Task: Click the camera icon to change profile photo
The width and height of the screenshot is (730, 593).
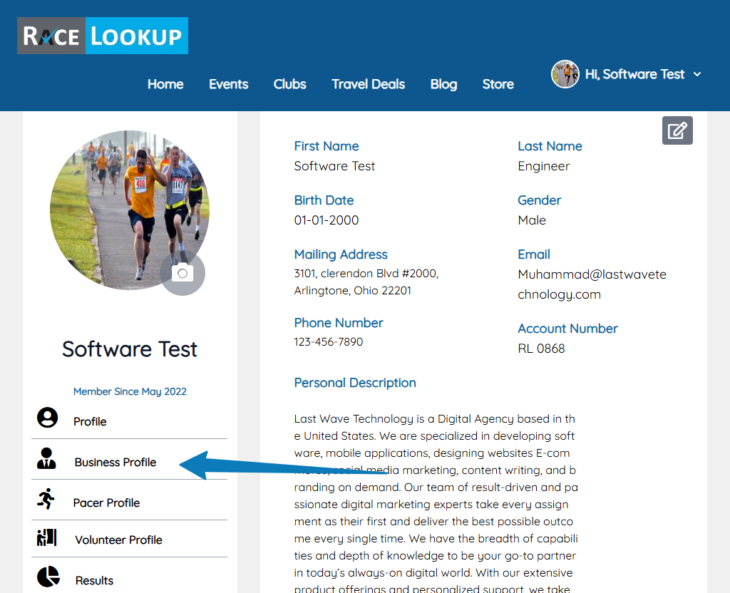Action: click(182, 273)
